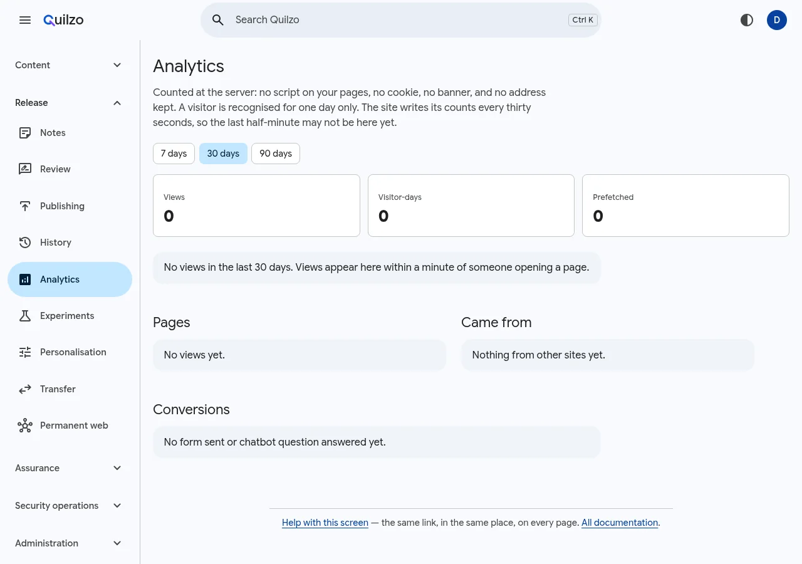This screenshot has width=802, height=564.
Task: Click the Analytics chart icon
Action: click(25, 279)
